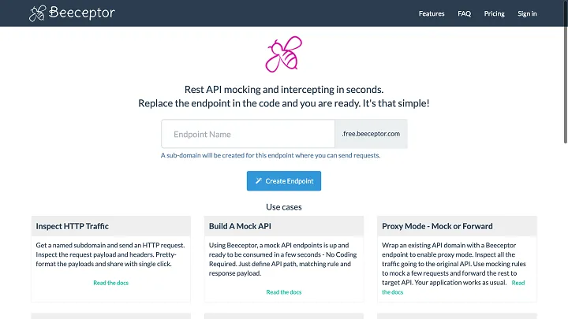This screenshot has width=568, height=319.
Task: Read the docs for Build A Mock API
Action: click(x=284, y=292)
